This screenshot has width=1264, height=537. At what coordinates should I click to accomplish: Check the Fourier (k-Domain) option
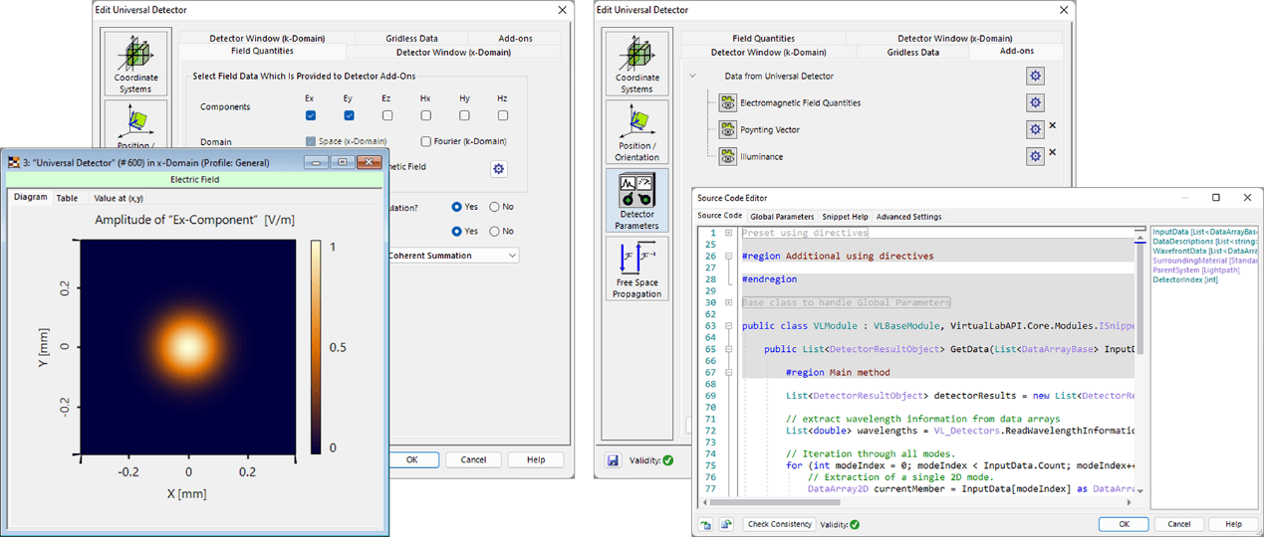426,141
